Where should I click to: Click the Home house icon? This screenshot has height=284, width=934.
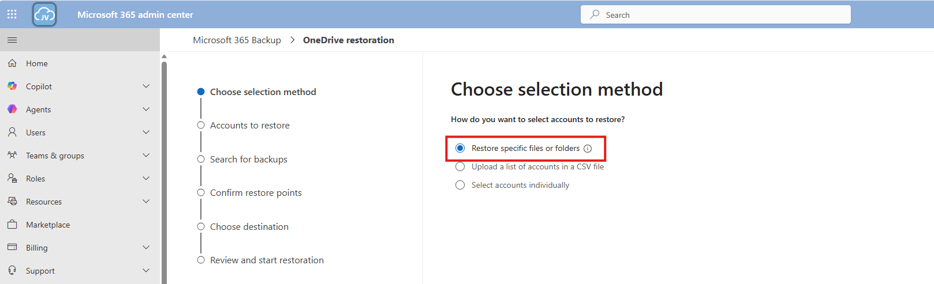coord(12,63)
